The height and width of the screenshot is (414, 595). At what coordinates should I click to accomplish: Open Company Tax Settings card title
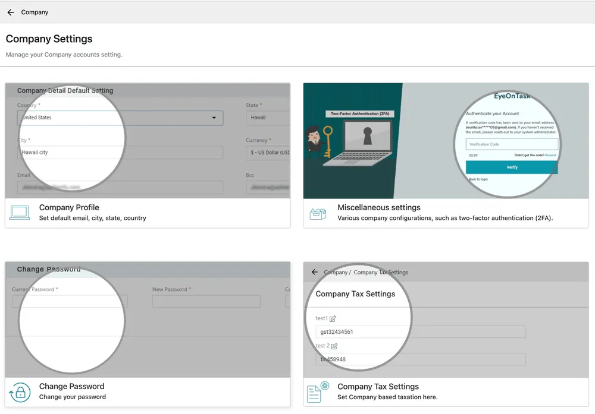coord(378,386)
